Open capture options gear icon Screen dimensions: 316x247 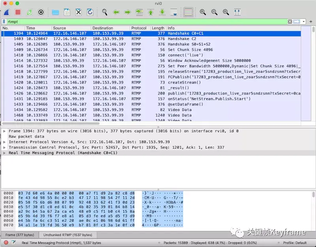41,12
